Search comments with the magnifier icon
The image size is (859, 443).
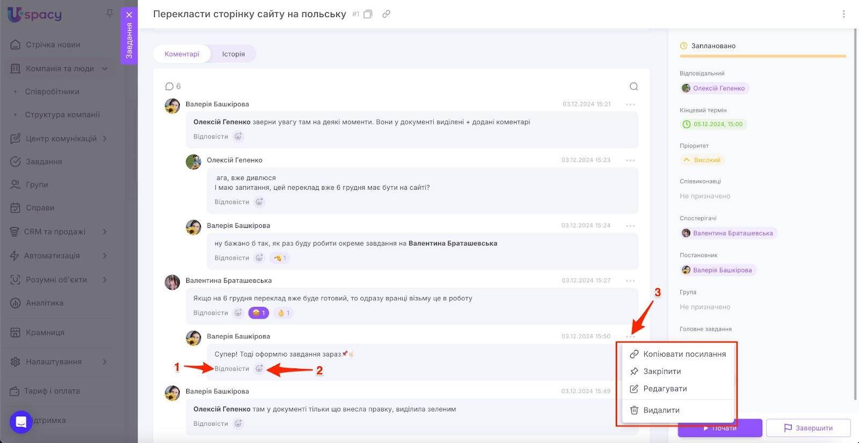[634, 86]
